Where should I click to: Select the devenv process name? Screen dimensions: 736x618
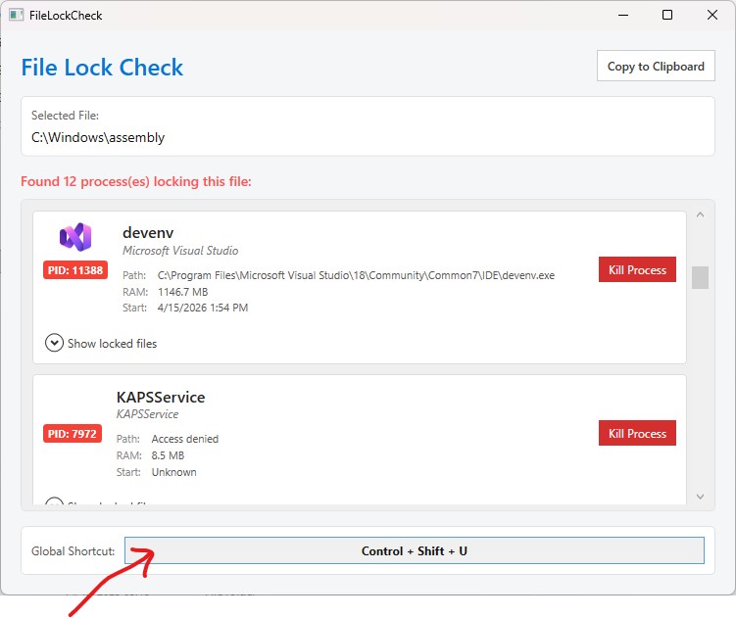point(148,233)
